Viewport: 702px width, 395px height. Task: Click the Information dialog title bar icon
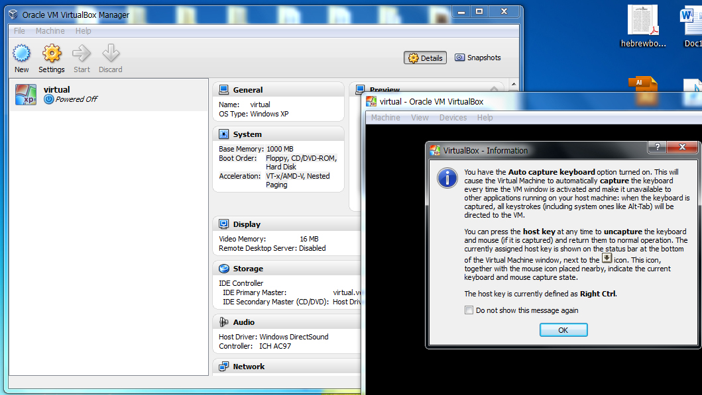tap(435, 150)
